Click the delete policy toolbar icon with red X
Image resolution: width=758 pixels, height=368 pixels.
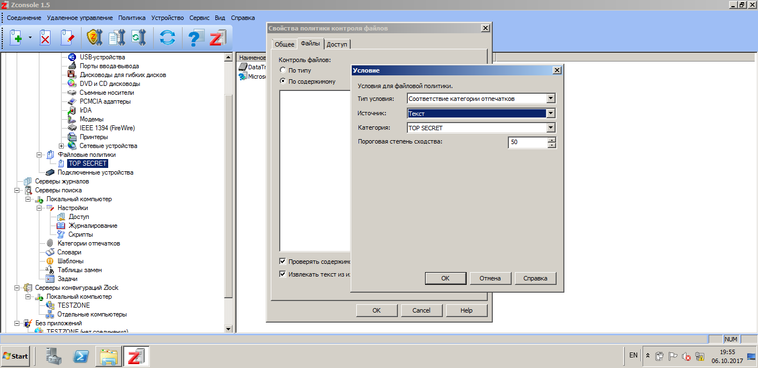point(45,38)
